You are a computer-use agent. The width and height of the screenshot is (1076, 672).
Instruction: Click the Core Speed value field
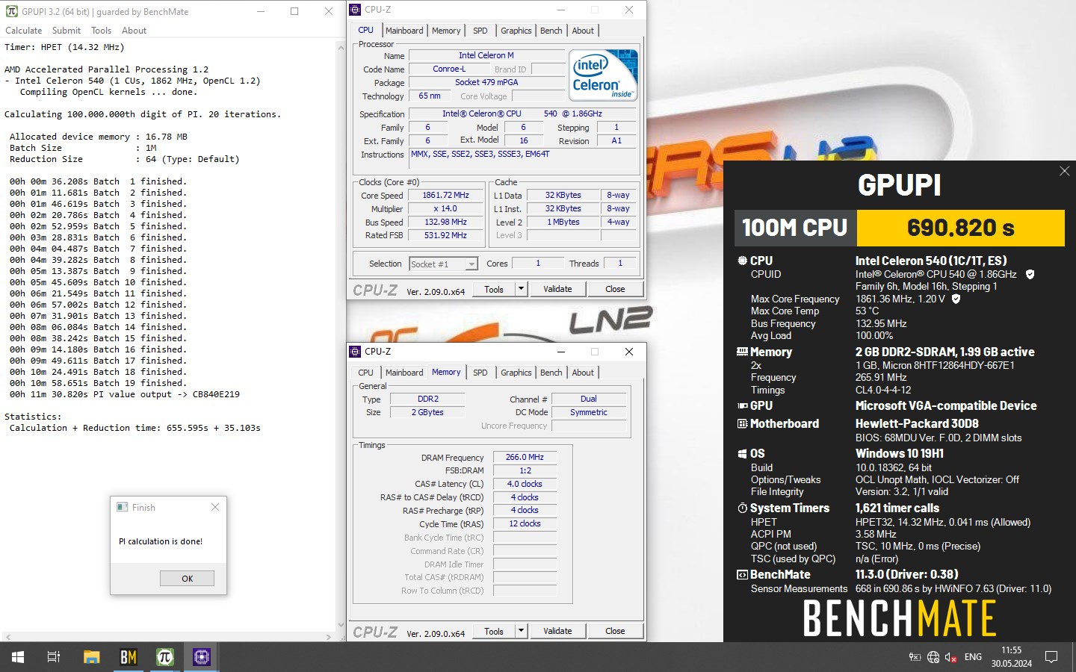pyautogui.click(x=446, y=196)
